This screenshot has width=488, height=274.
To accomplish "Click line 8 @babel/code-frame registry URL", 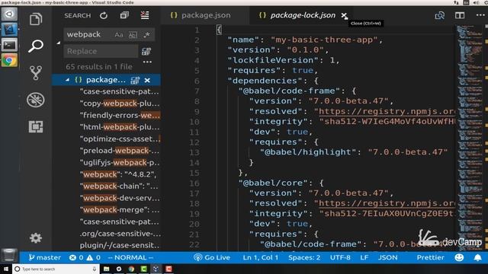I will (x=387, y=111).
